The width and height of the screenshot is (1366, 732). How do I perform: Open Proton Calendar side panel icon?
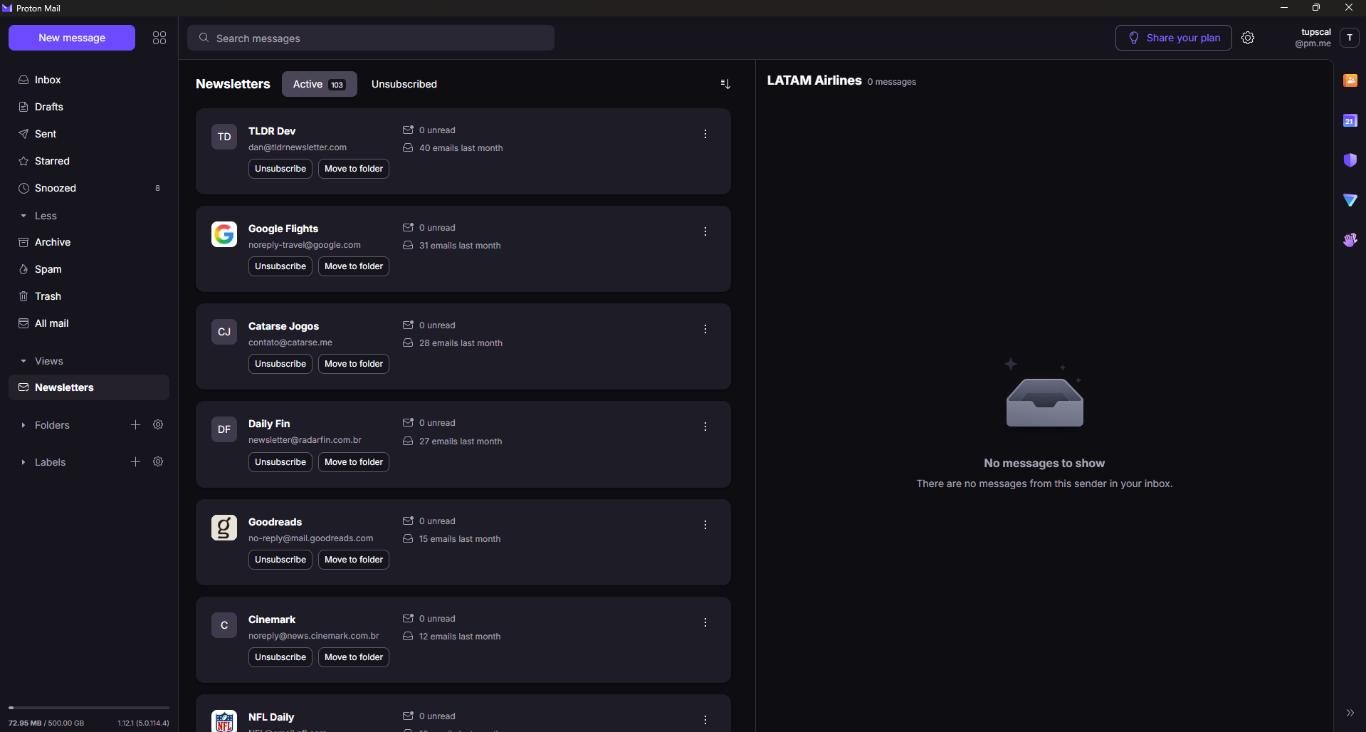pos(1350,120)
